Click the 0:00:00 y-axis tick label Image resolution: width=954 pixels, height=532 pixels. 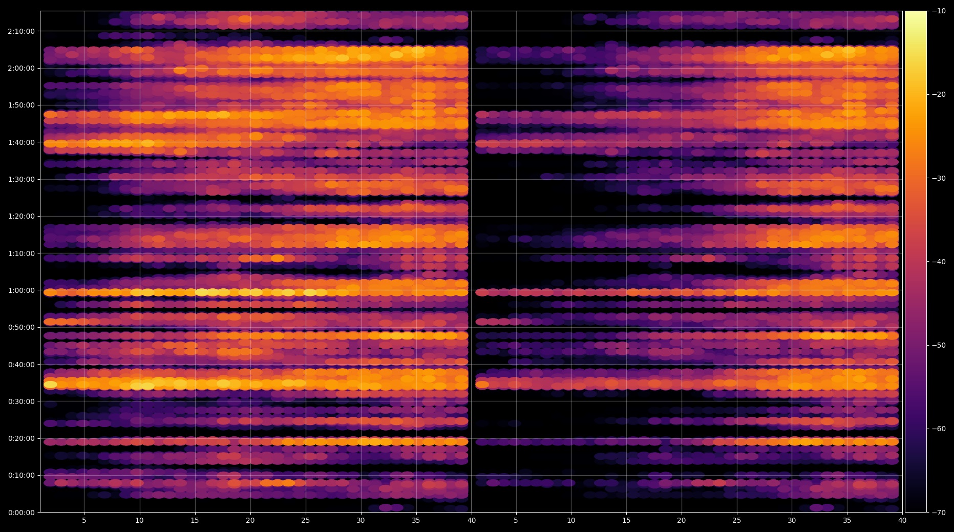pyautogui.click(x=21, y=513)
